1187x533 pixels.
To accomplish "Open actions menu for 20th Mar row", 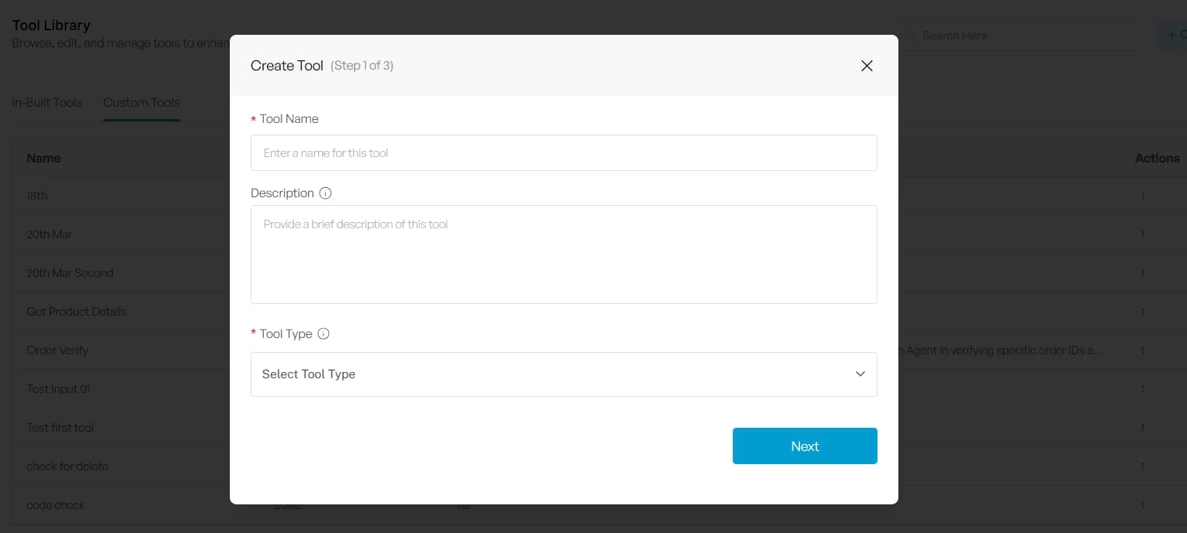I will click(x=1142, y=234).
